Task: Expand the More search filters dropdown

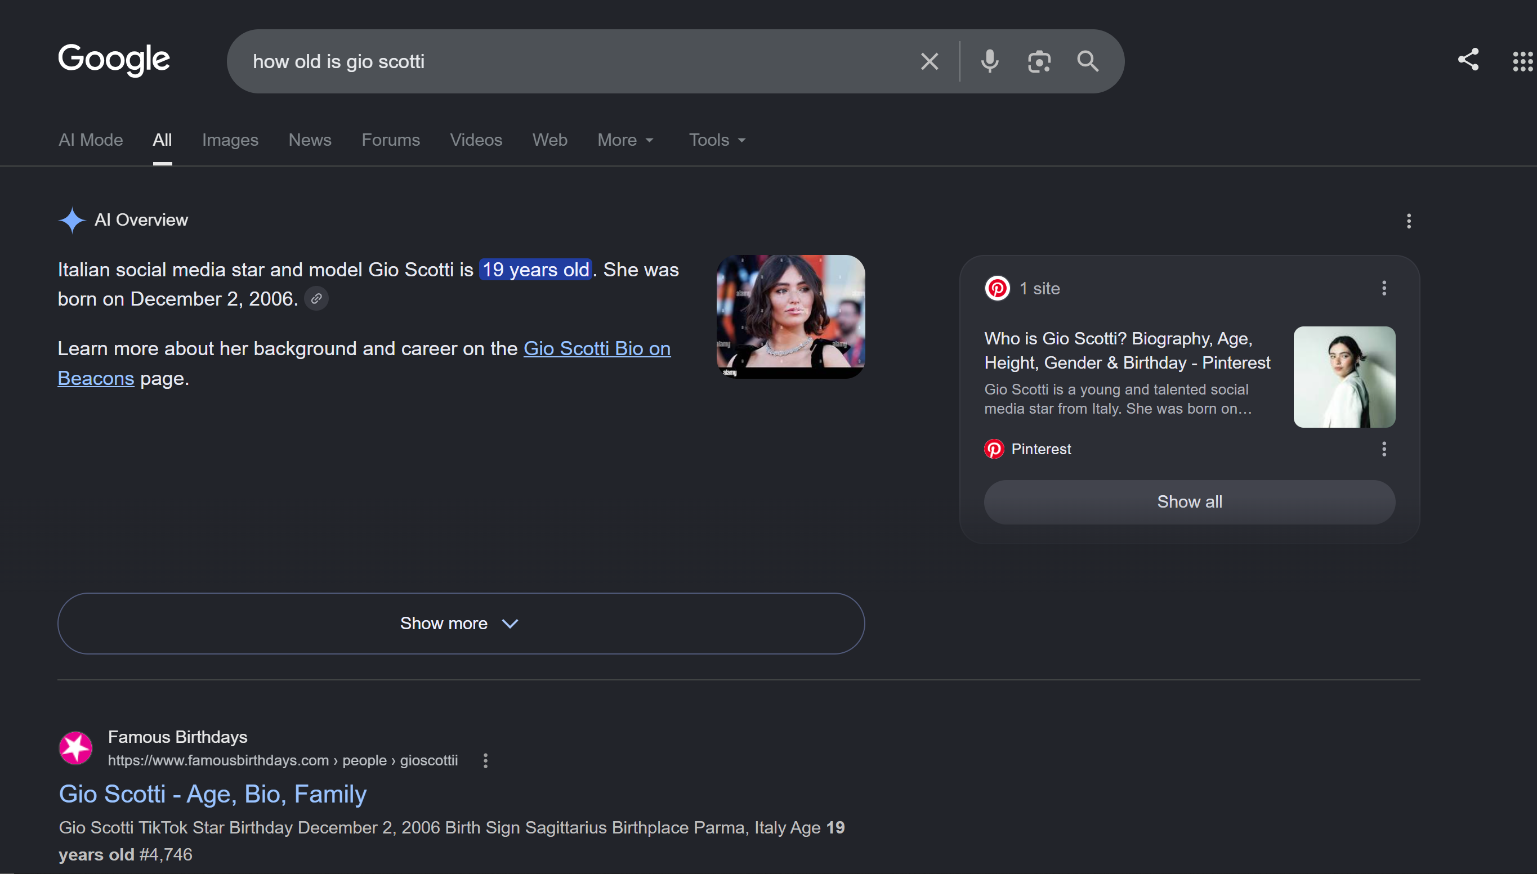Action: (x=625, y=140)
